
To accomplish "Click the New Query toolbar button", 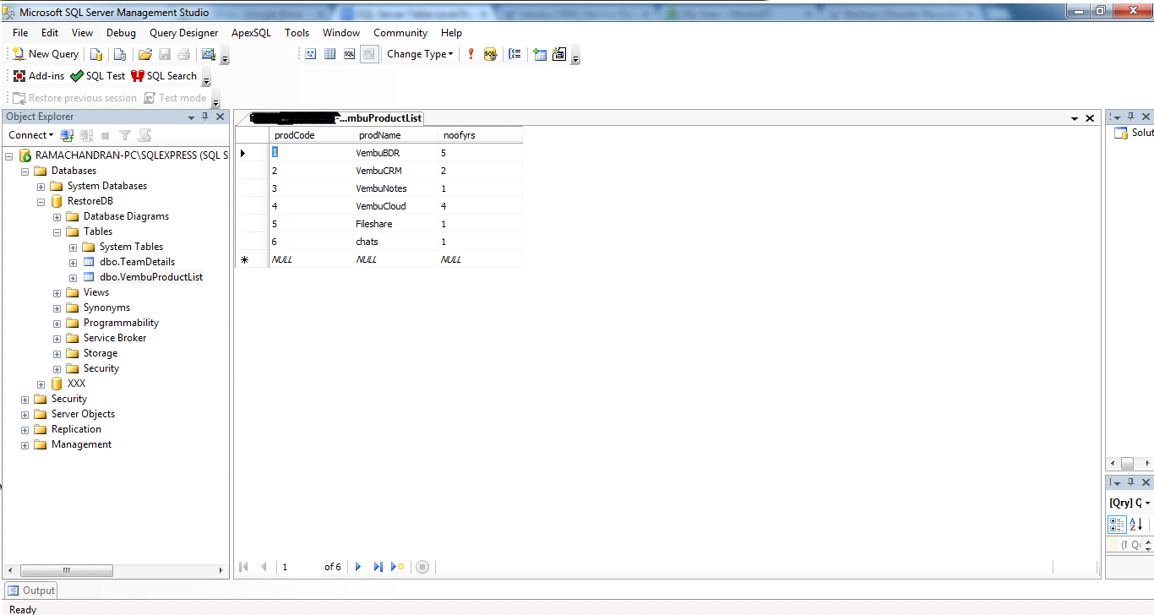I will click(46, 54).
